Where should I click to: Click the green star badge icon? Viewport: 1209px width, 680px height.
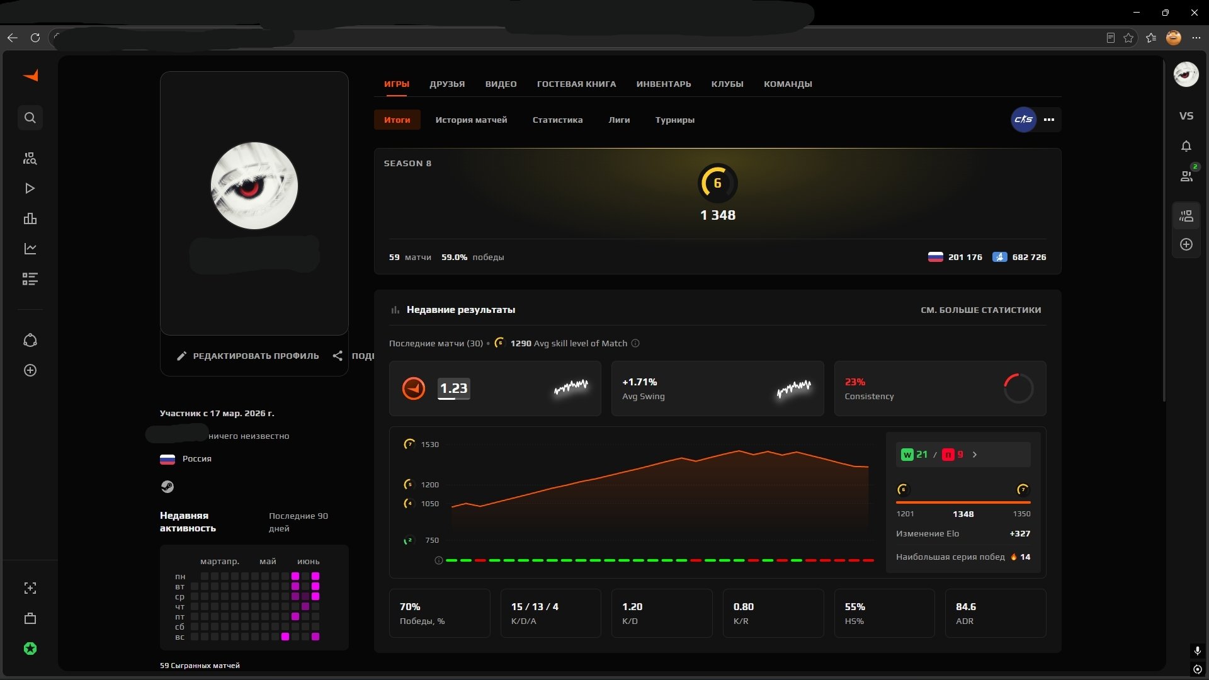(x=30, y=649)
